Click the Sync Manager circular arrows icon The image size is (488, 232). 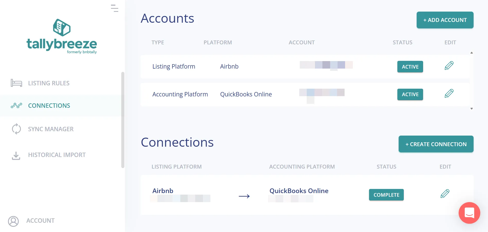(x=16, y=129)
